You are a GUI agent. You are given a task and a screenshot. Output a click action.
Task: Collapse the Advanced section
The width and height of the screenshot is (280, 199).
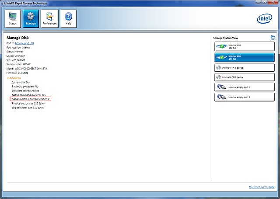pos(14,78)
